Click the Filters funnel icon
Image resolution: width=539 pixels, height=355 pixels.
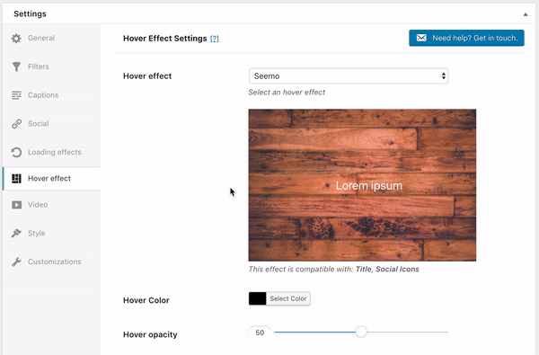pos(16,67)
